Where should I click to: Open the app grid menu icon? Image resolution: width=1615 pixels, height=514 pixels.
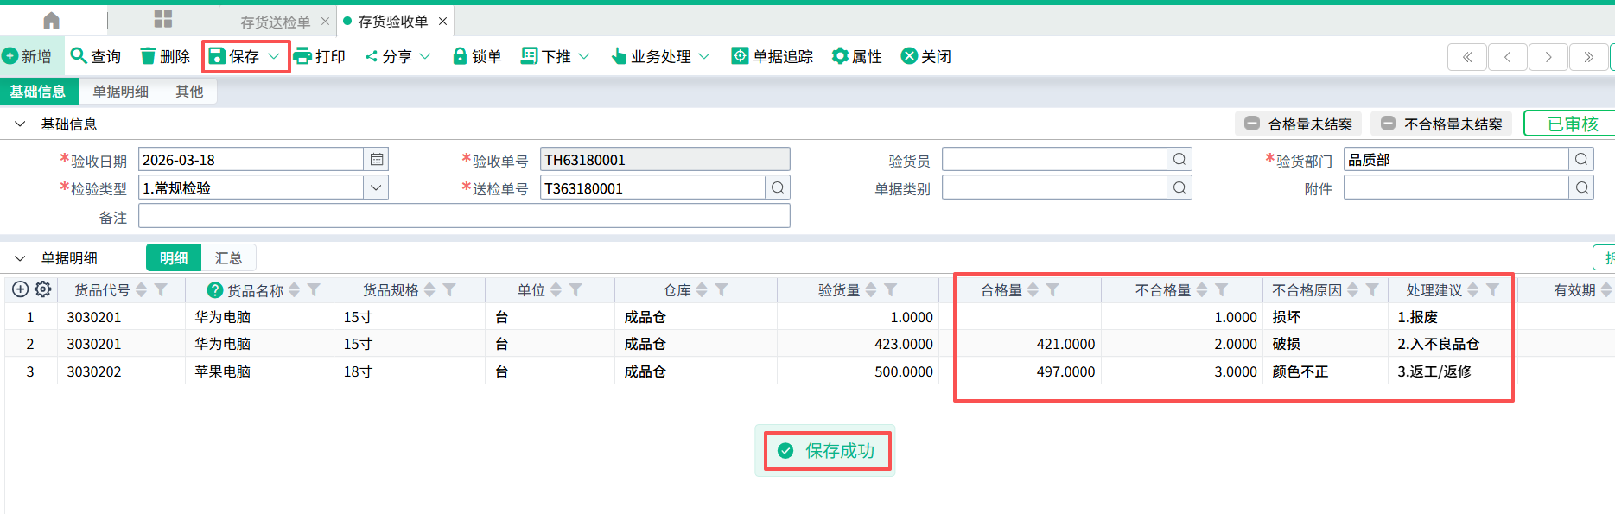(x=162, y=19)
